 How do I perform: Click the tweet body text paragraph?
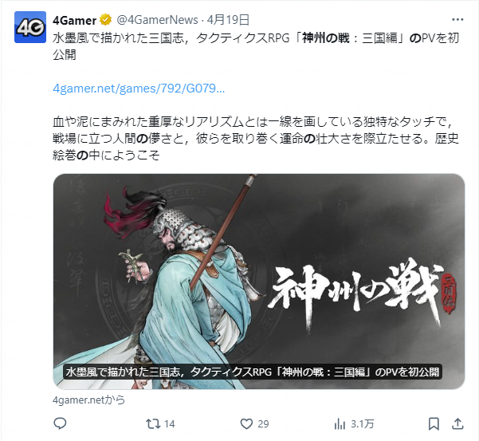256,139
